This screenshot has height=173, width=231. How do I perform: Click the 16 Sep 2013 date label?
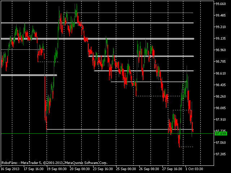(10, 169)
